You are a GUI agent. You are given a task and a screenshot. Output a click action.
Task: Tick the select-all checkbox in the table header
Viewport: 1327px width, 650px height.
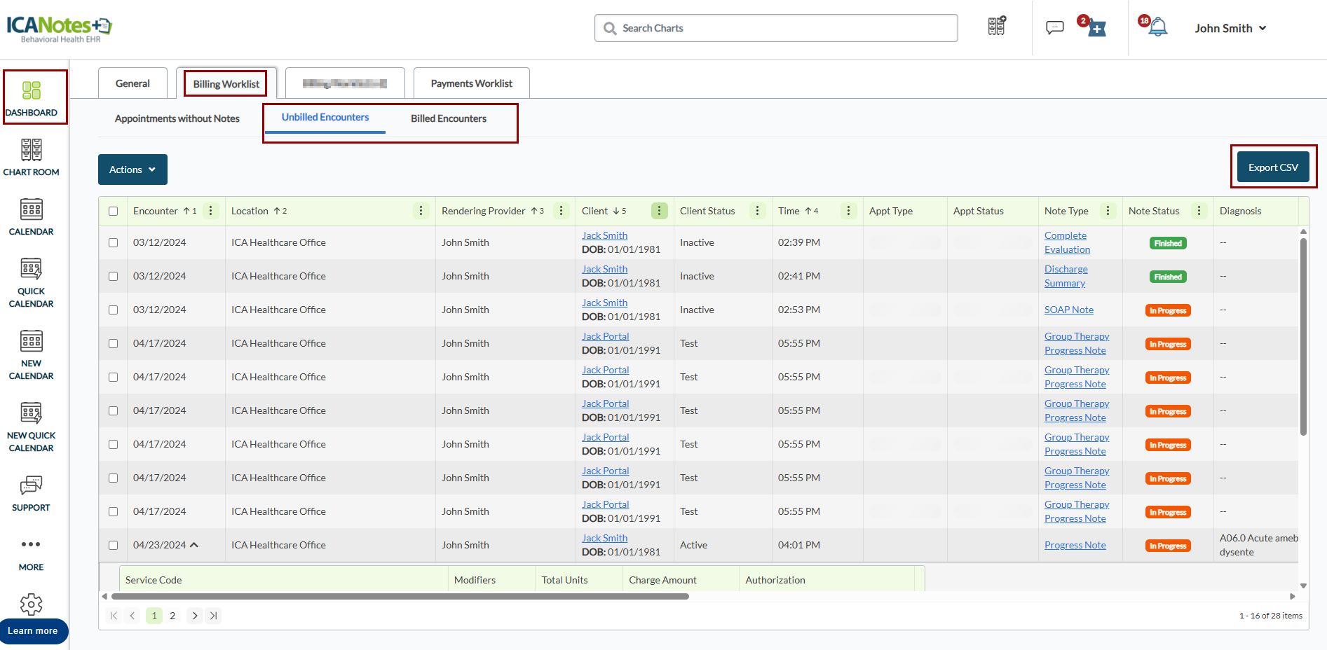(x=113, y=212)
